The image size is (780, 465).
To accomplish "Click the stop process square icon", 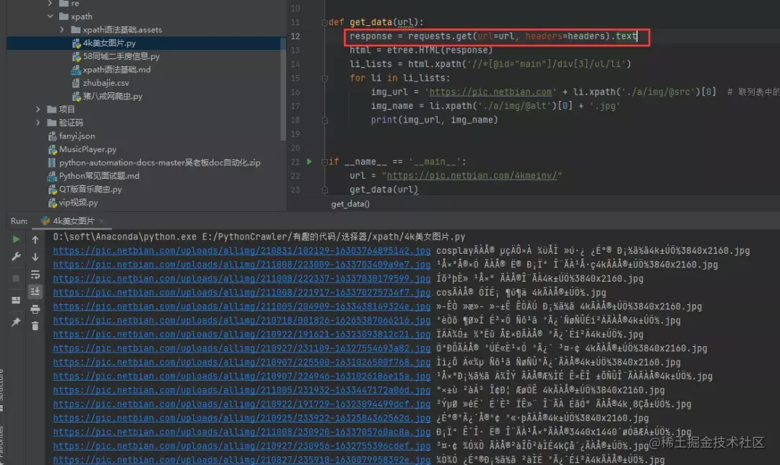I will [x=16, y=278].
